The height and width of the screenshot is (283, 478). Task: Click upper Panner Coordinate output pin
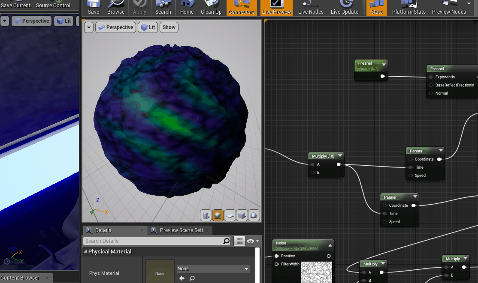click(439, 159)
